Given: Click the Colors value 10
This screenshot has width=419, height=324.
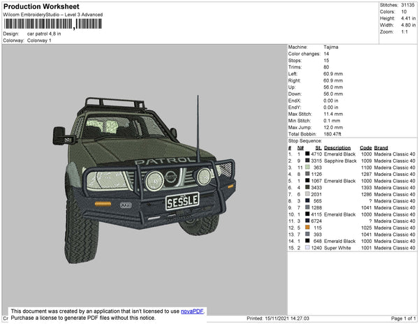Looking at the screenshot, I should (x=404, y=12).
